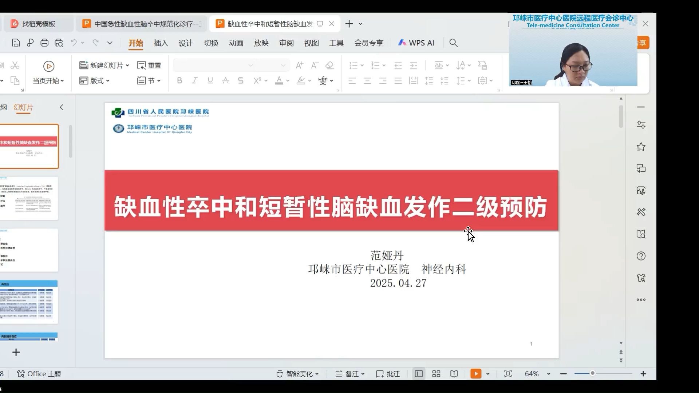Click the 备注 notes button
Image resolution: width=699 pixels, height=393 pixels.
tap(350, 374)
